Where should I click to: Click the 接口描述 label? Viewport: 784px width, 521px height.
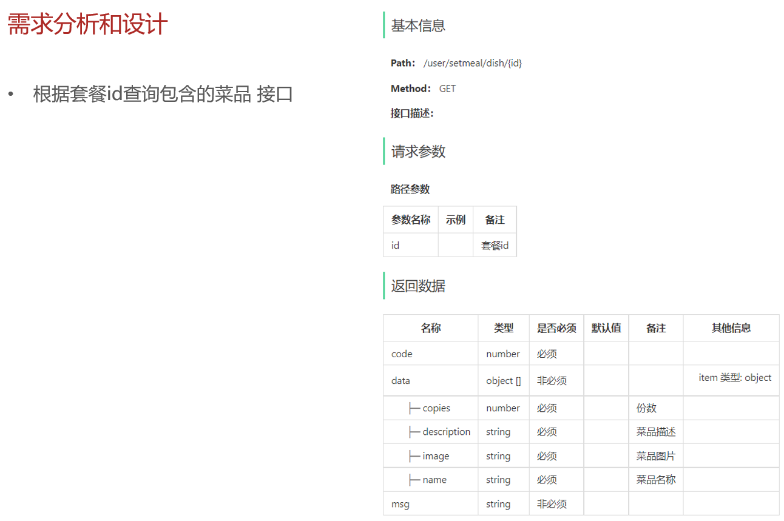pyautogui.click(x=412, y=113)
